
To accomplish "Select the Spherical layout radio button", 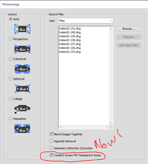I will 11,79.
